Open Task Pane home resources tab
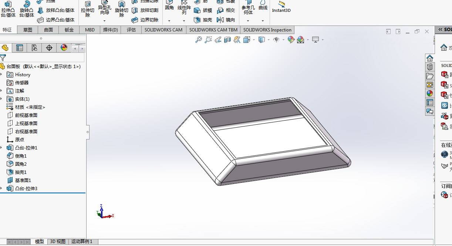Viewport: 452px width, 246px height. click(x=429, y=58)
